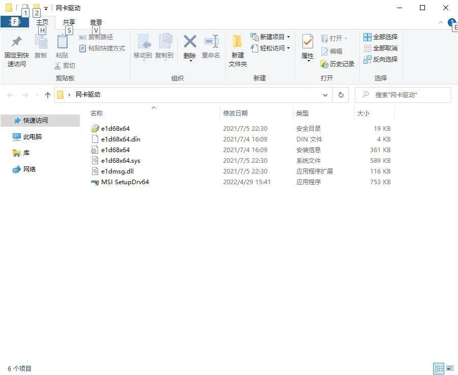
Task: Click inside the 搜索"网卡驱动" search box
Action: pyautogui.click(x=404, y=95)
